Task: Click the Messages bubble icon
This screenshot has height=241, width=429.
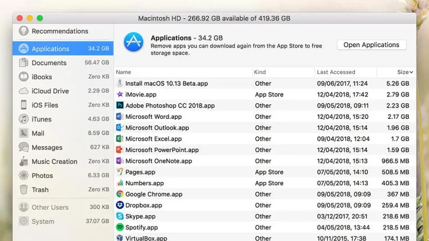Action: pos(23,148)
